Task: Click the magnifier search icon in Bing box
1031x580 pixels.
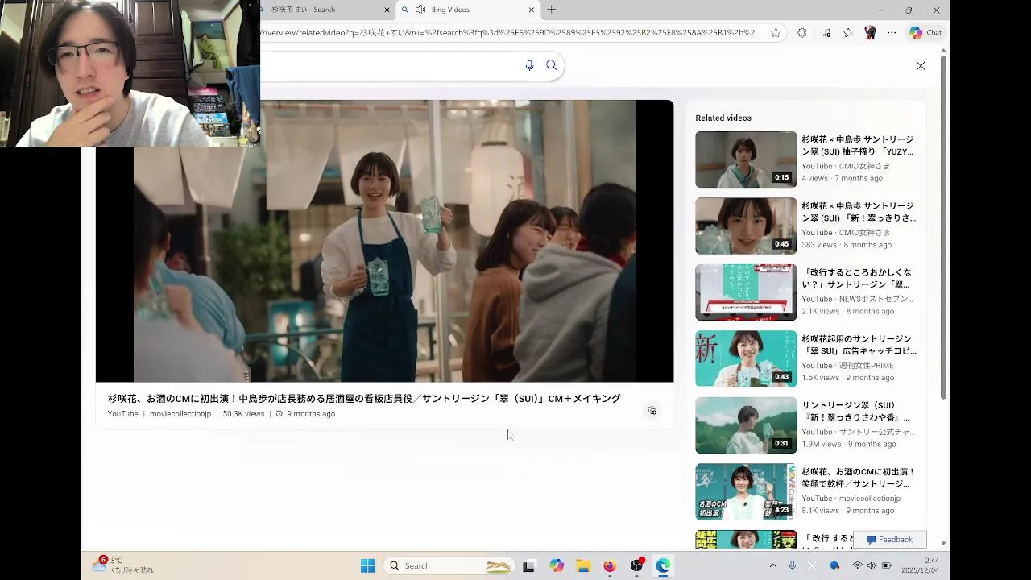Action: [552, 65]
